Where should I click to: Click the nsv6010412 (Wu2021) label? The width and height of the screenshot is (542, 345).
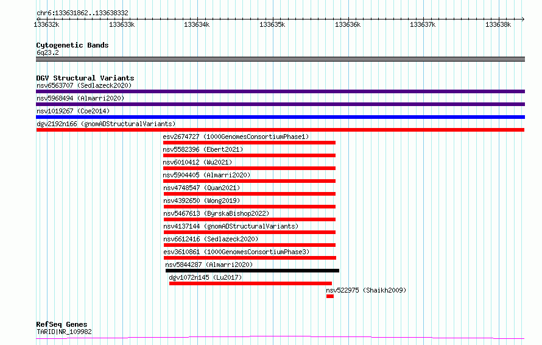point(197,162)
